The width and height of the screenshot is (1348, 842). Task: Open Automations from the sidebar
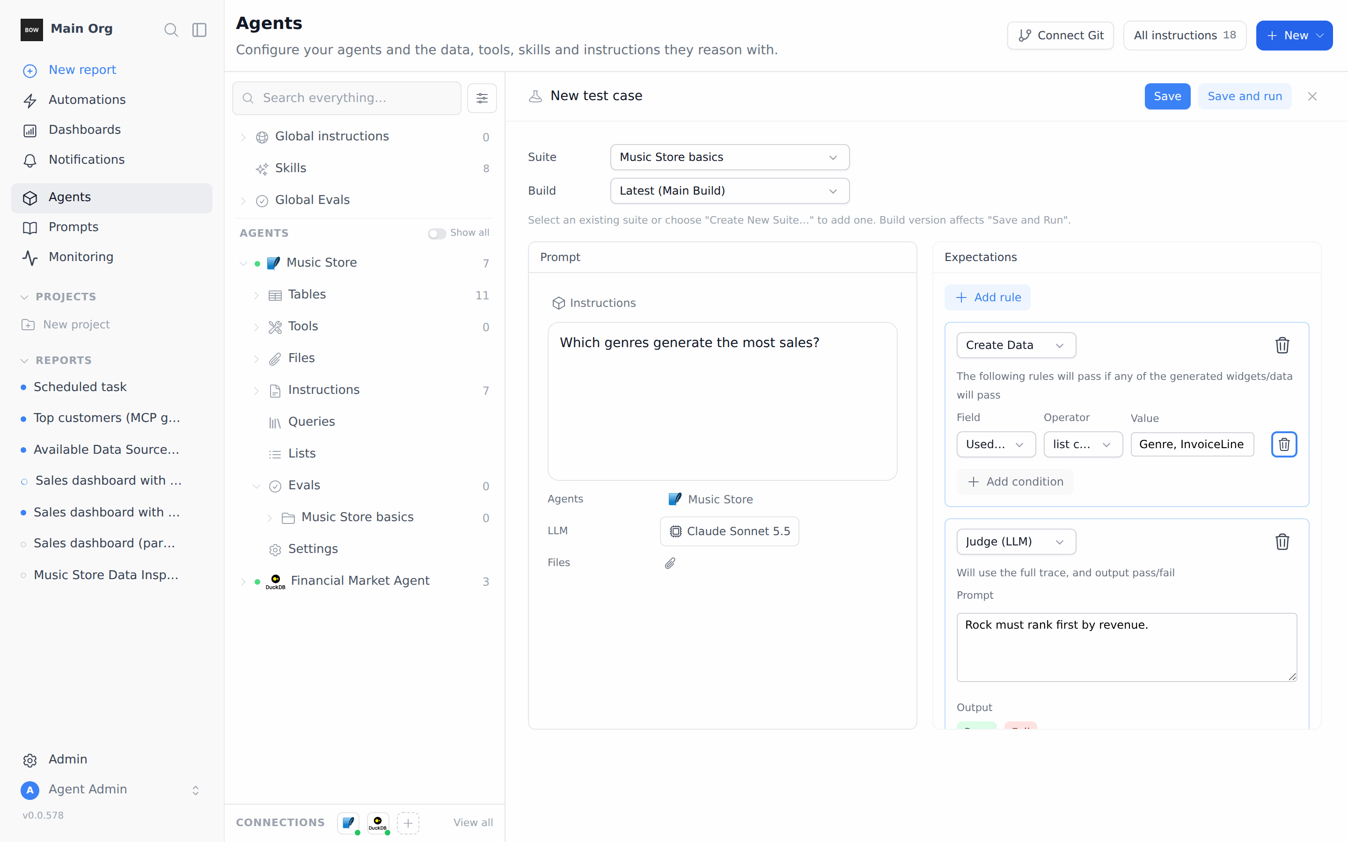point(112,100)
